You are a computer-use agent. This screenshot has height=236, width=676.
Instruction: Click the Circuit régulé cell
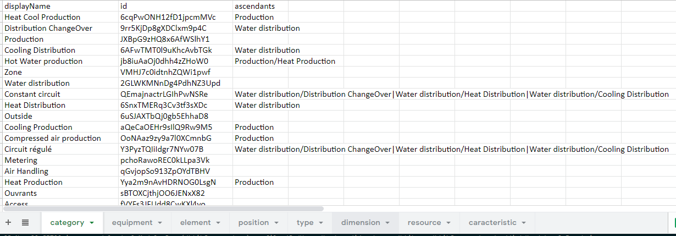(27, 149)
